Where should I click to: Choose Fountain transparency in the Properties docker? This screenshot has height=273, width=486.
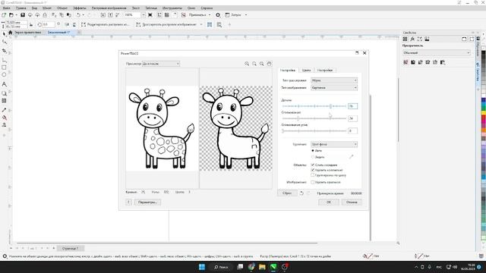pos(420,62)
